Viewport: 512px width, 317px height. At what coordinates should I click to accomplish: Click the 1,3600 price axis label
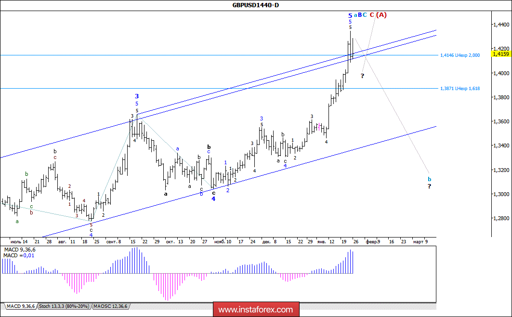(x=501, y=121)
